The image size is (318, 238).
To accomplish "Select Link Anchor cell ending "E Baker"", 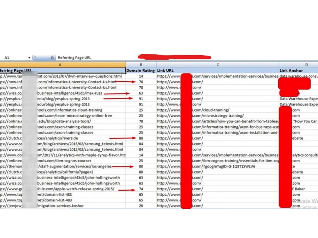I will [299, 189].
